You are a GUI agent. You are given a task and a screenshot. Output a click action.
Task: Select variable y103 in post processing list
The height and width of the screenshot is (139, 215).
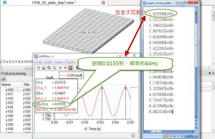(16, 103)
